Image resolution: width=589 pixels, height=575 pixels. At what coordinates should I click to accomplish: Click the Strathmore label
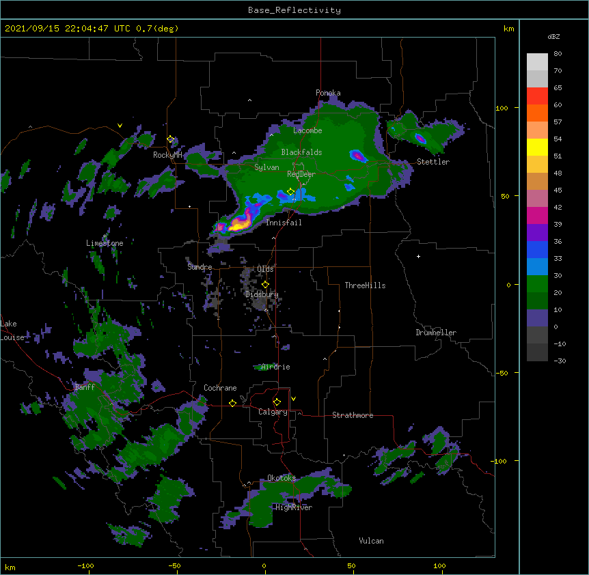[353, 415]
